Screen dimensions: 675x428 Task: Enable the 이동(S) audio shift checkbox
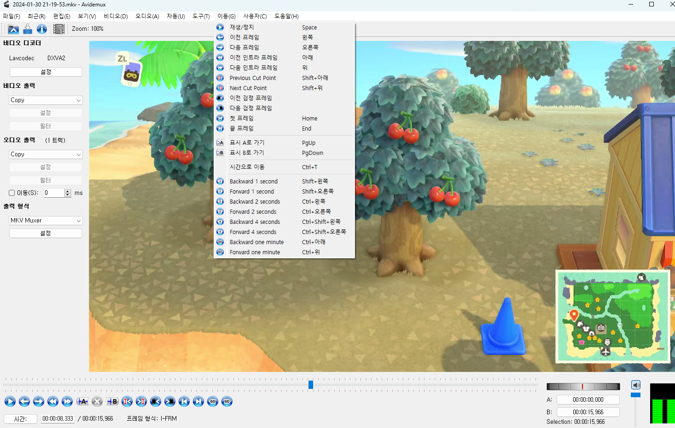[12, 193]
